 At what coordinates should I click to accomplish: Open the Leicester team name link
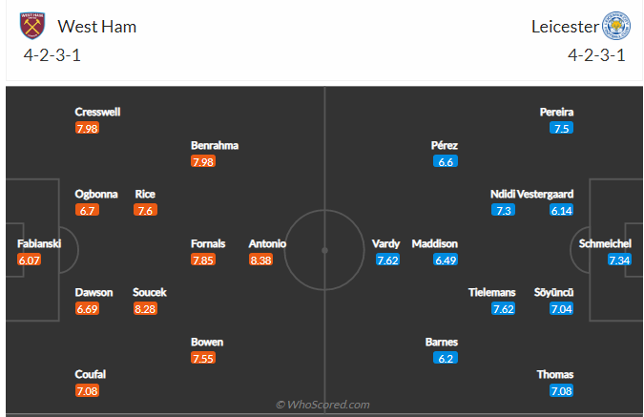pyautogui.click(x=563, y=26)
